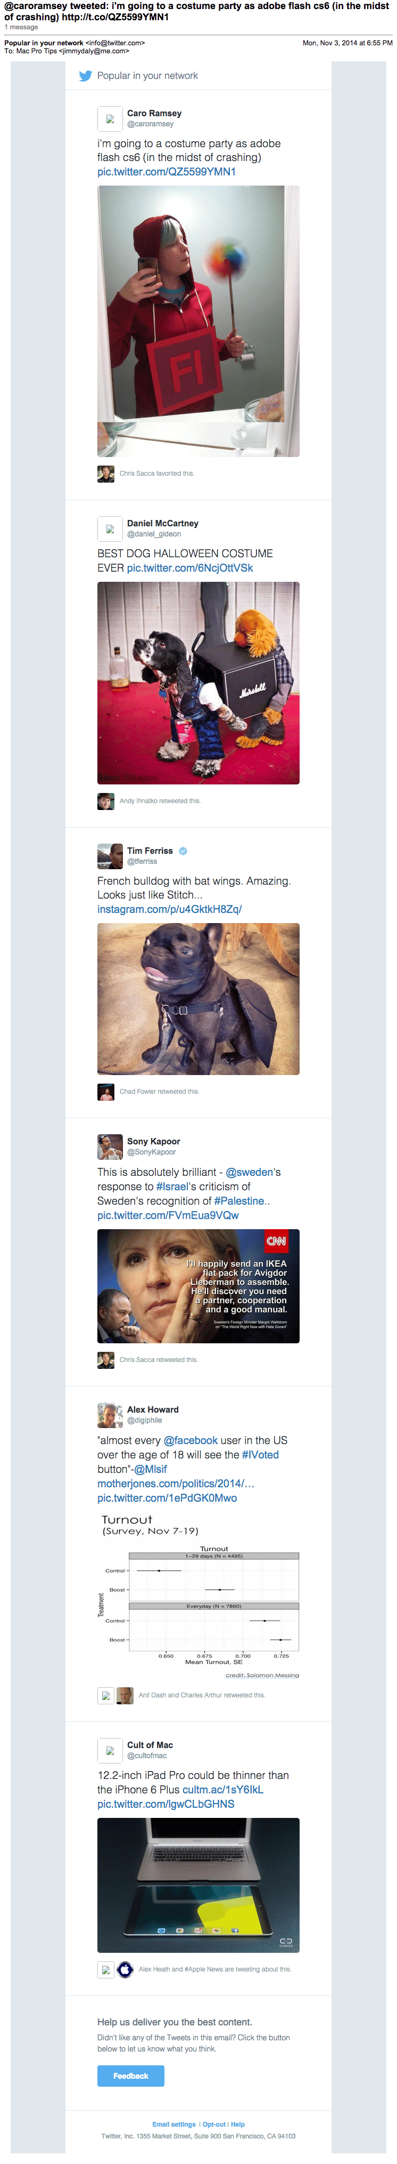Click Caro Ramsey's avatar placeholder icon
Image resolution: width=397 pixels, height=2164 pixels.
coord(110,118)
